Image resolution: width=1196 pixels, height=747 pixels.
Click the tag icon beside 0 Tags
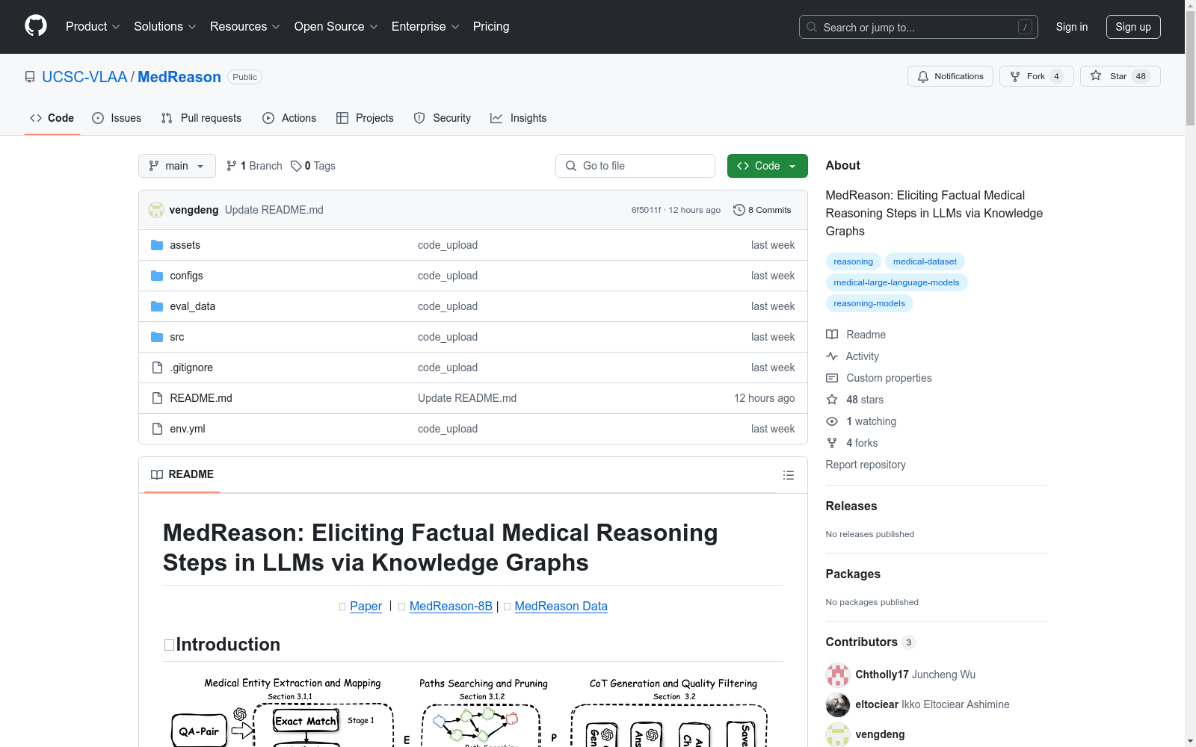(x=296, y=166)
